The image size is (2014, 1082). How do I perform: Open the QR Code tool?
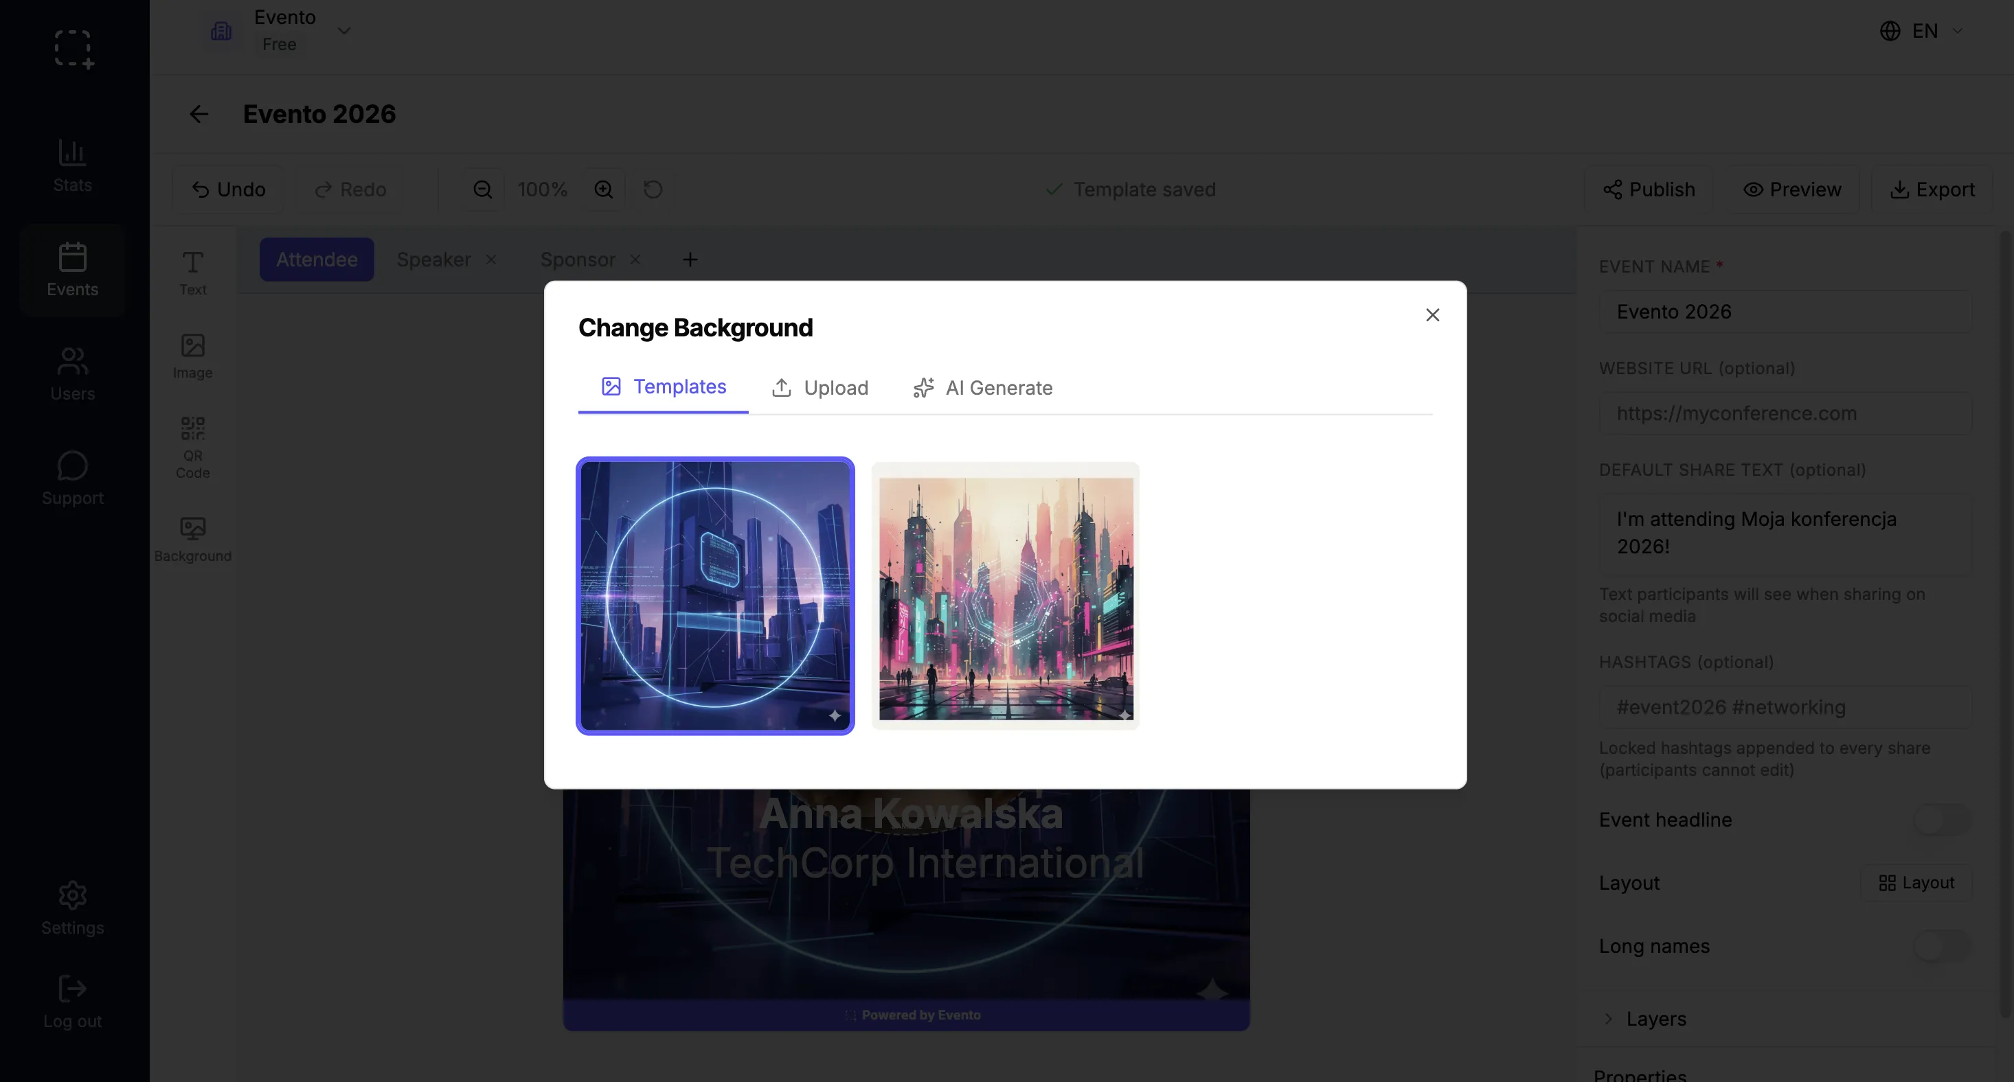coord(192,446)
